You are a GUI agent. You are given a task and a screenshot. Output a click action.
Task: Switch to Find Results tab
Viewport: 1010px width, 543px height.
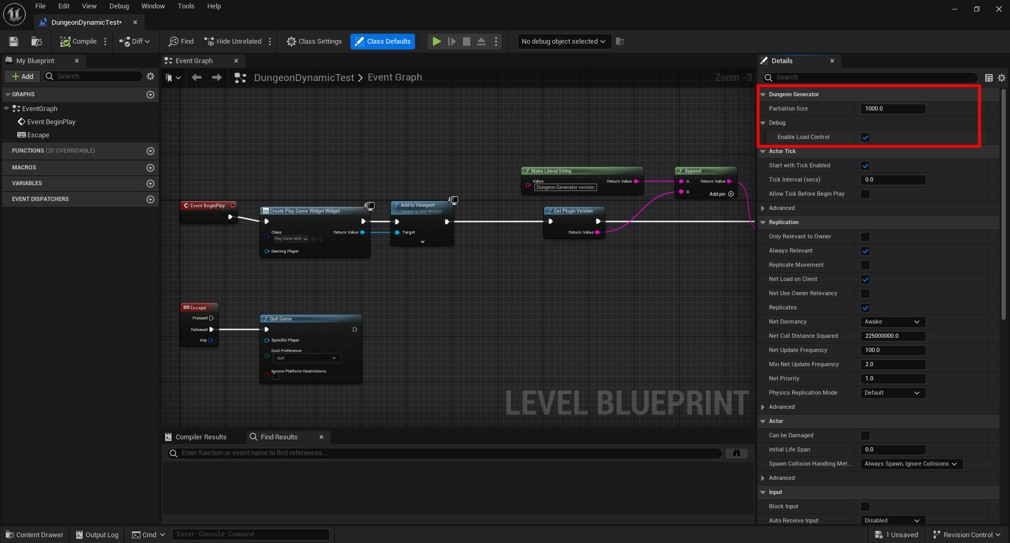click(279, 437)
